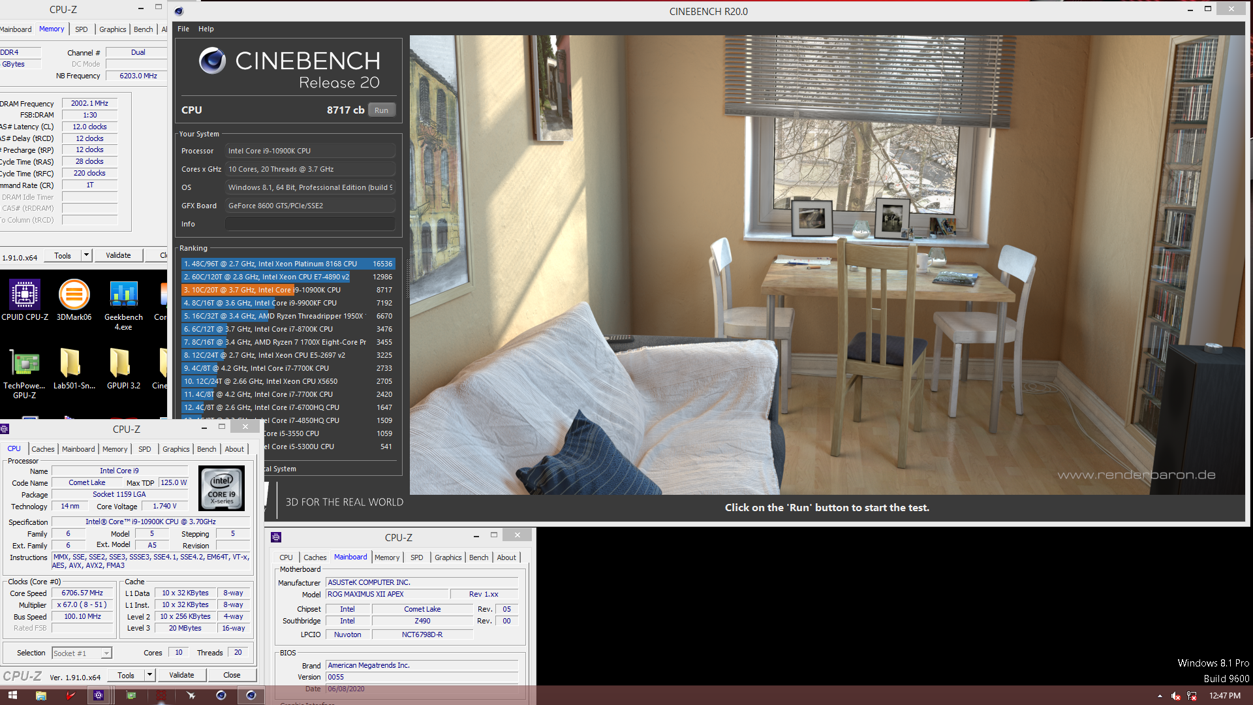Click the red knot-shaped taskbar icon
Viewport: 1253px width, 705px height.
[161, 695]
